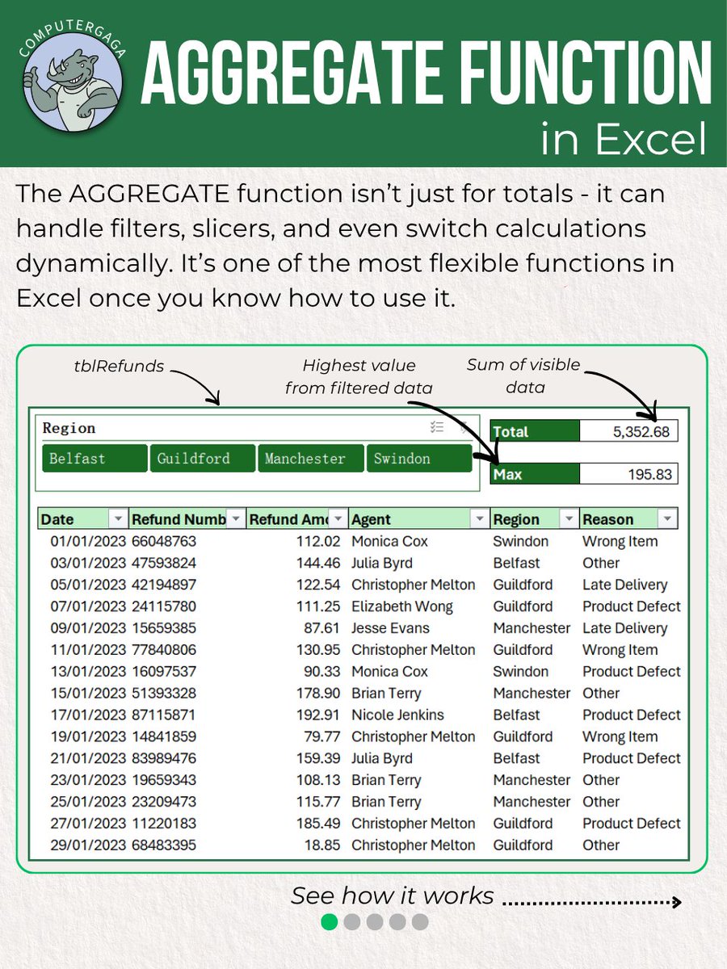This screenshot has height=969, width=727.
Task: Click refund amount 112.02
Action: pos(319,541)
